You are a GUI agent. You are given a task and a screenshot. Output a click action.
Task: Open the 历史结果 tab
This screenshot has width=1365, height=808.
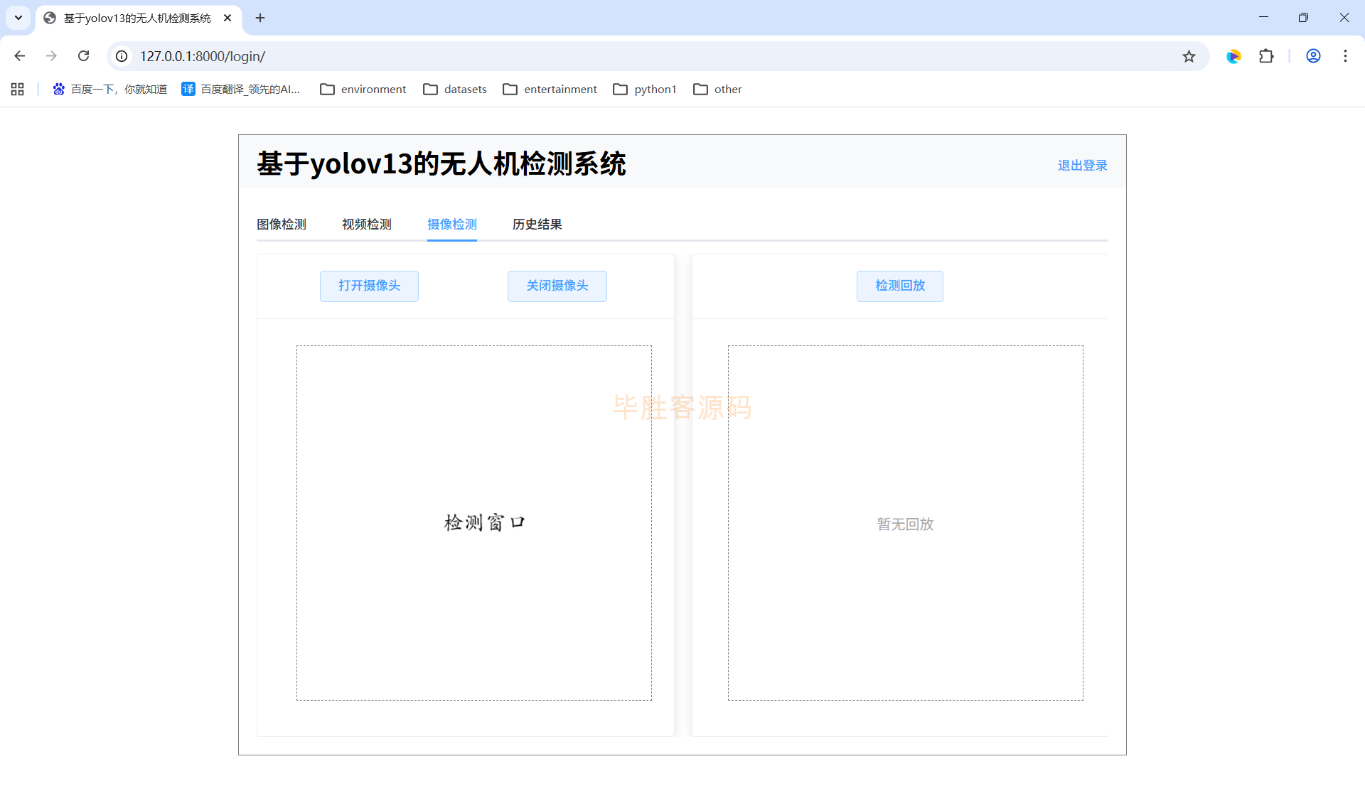537,225
